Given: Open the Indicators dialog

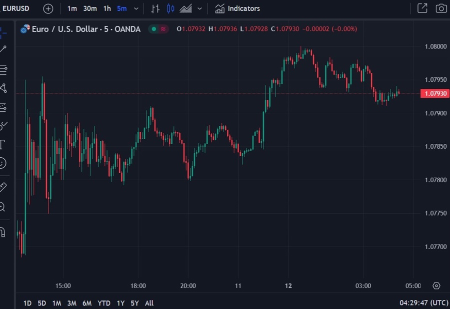Looking at the screenshot, I should [x=237, y=8].
